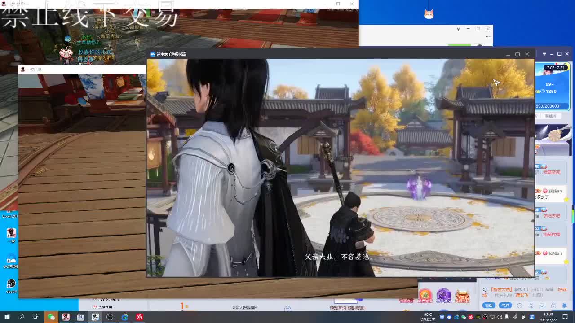The height and width of the screenshot is (323, 575).
Task: Open the volume control in system tray
Action: tap(500, 317)
